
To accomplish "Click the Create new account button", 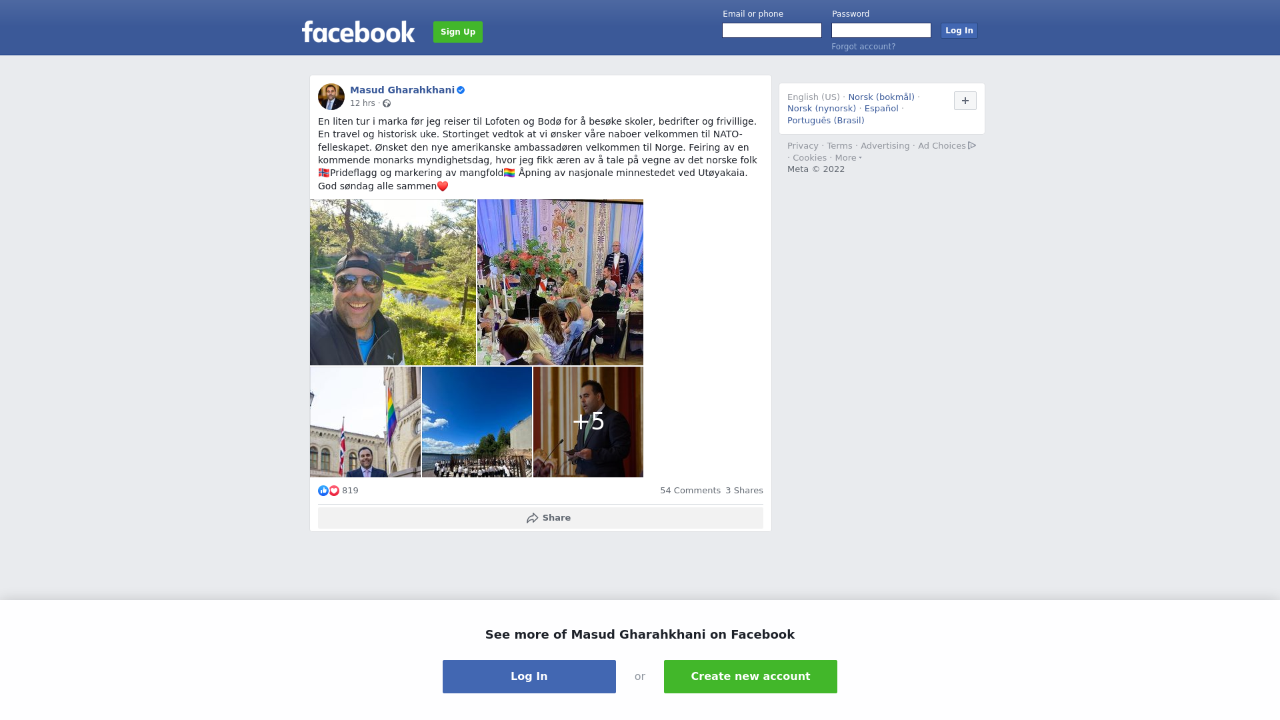I will tap(751, 677).
